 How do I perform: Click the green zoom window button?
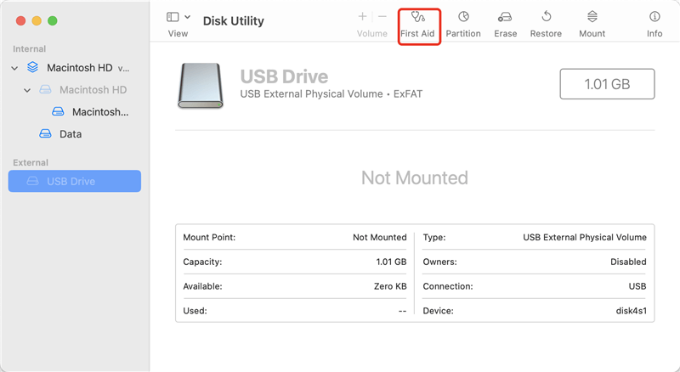click(52, 20)
